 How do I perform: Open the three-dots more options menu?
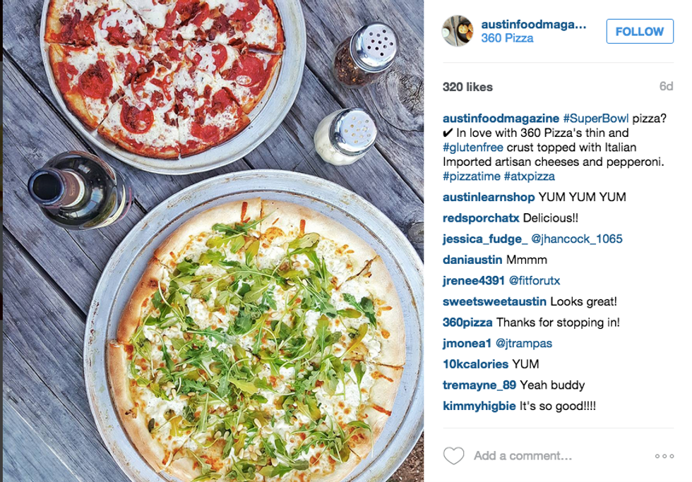(664, 456)
